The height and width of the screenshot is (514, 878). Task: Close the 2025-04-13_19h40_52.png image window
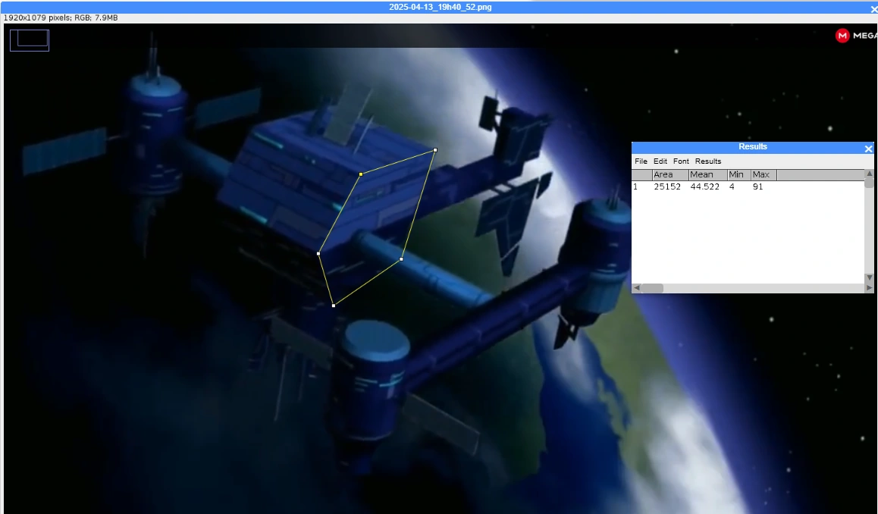pyautogui.click(x=874, y=10)
